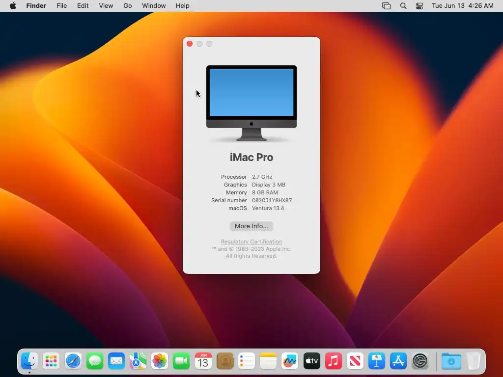The width and height of the screenshot is (503, 377).
Task: Open Contacts from the Dock
Action: [x=225, y=361]
